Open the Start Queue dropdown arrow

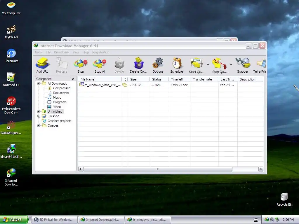(208, 65)
